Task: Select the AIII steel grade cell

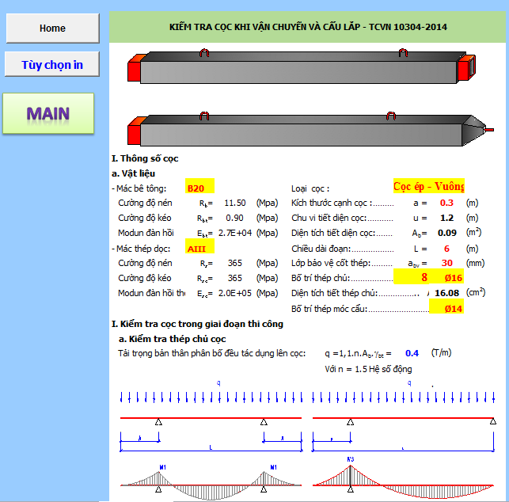Action: click(x=199, y=248)
